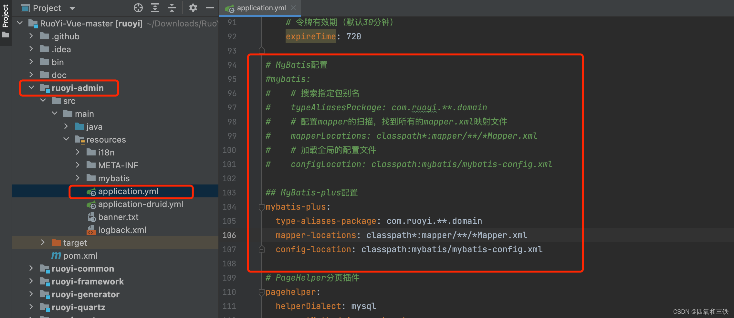Click the fold end marker at line 107
Viewport: 734px width, 318px height.
tap(262, 249)
